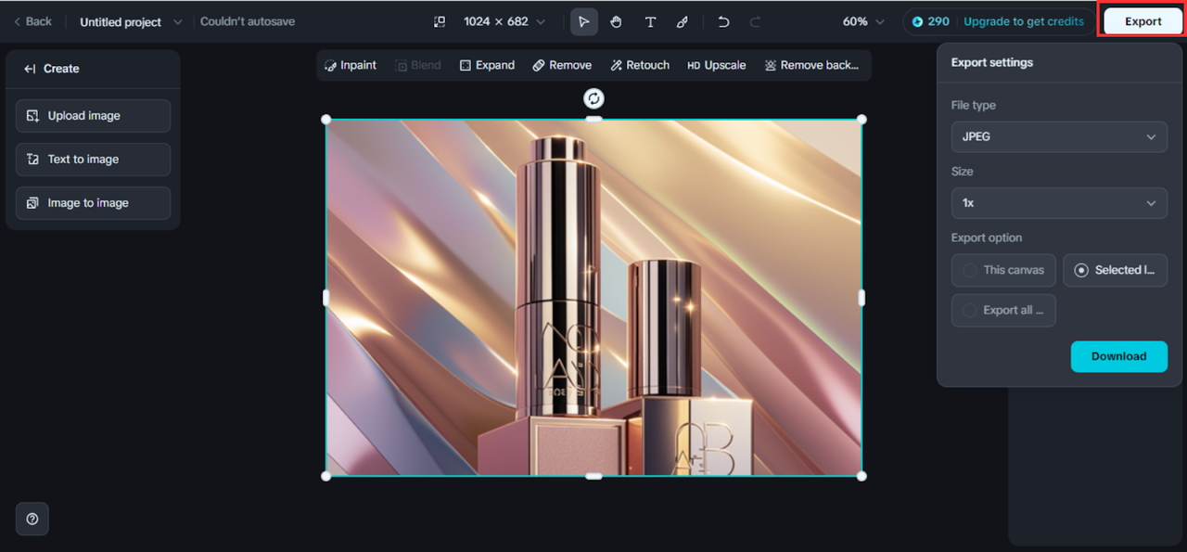Viewport: 1187px width, 552px height.
Task: Click the Download button
Action: coord(1119,356)
